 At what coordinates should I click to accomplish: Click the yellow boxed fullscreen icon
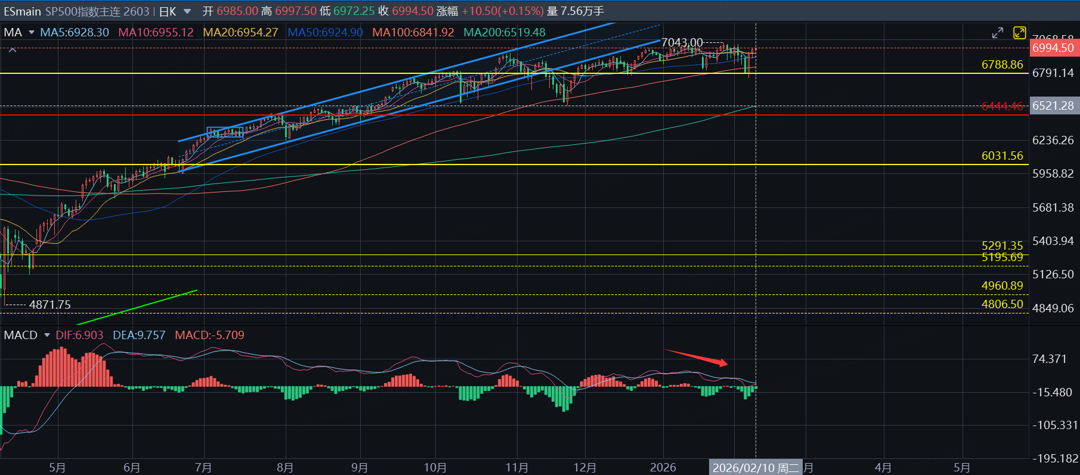(x=1019, y=33)
